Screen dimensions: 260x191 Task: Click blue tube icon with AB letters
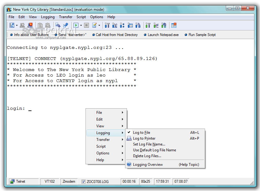pyautogui.click(x=138, y=25)
